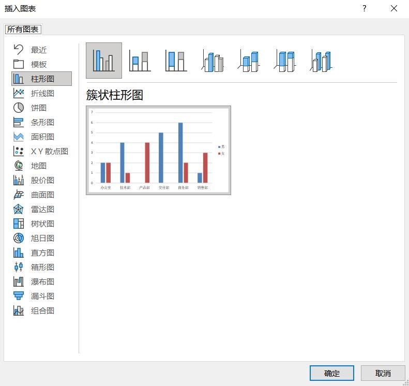The height and width of the screenshot is (386, 409).
Task: Open 漏斗图 funnel chart category
Action: click(x=42, y=296)
